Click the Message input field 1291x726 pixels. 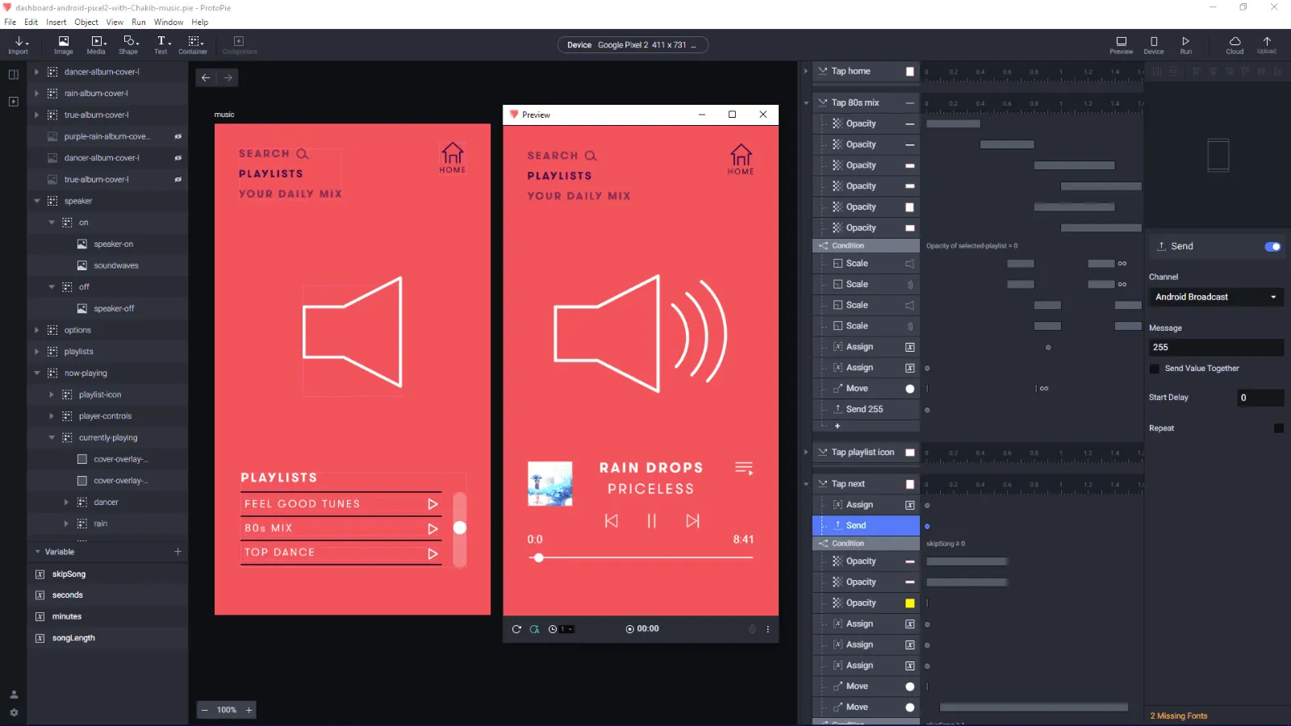tap(1216, 348)
